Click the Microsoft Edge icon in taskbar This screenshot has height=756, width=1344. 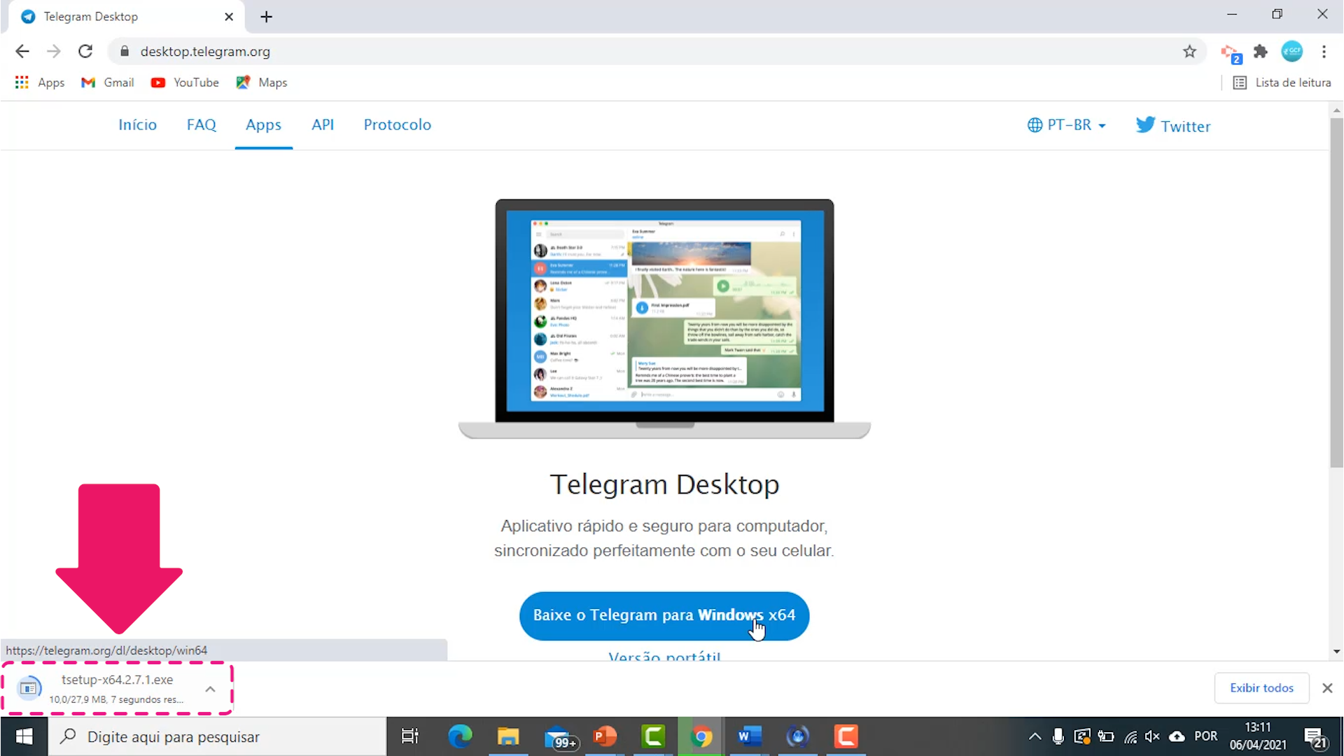pos(458,736)
